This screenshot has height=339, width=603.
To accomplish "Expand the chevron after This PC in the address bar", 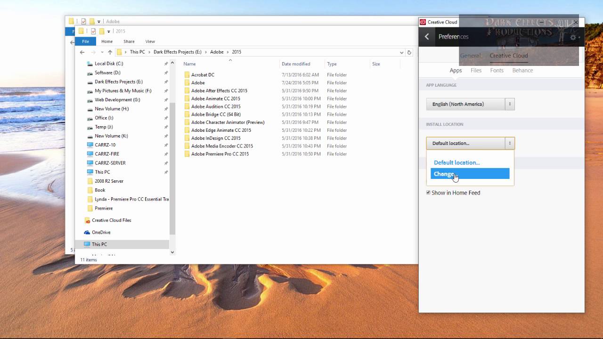I will [x=149, y=52].
